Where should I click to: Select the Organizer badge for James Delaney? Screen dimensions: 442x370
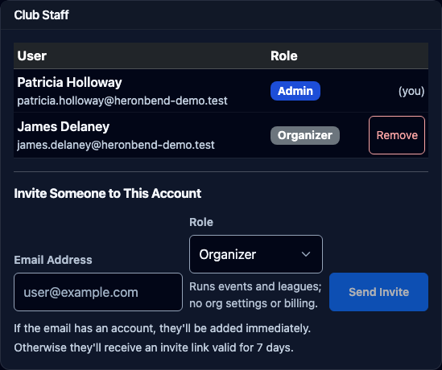(305, 135)
